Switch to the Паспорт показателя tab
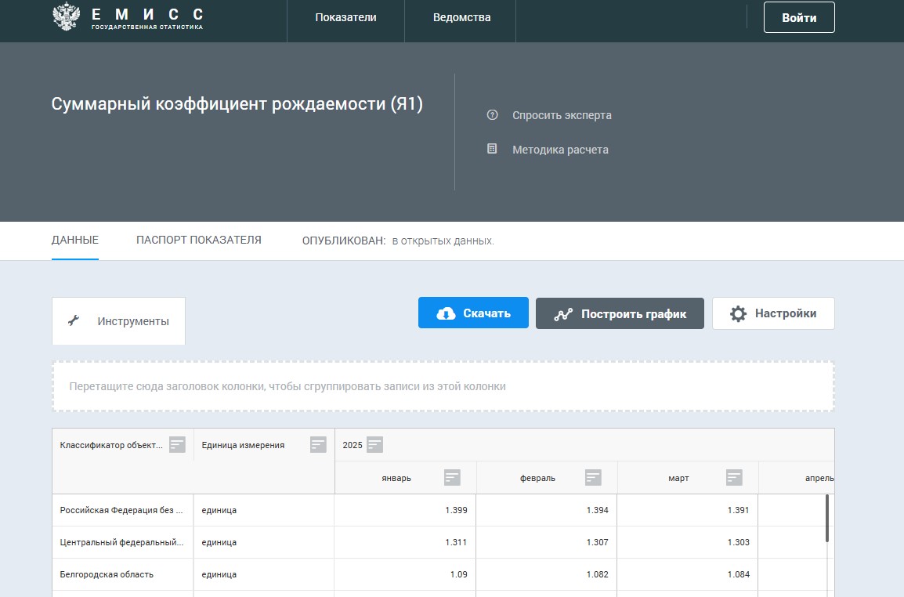Viewport: 904px width, 597px height. point(198,240)
